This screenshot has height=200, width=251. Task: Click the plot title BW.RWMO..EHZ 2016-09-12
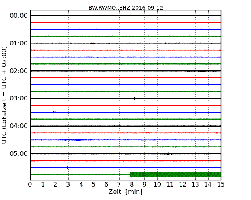(126, 8)
